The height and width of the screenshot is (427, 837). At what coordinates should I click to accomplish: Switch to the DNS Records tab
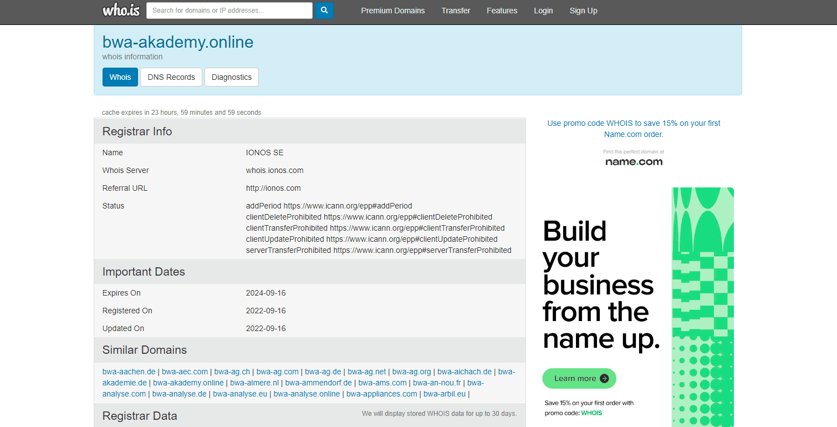pyautogui.click(x=171, y=77)
